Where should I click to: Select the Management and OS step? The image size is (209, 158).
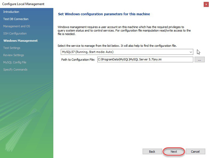coord(17,26)
